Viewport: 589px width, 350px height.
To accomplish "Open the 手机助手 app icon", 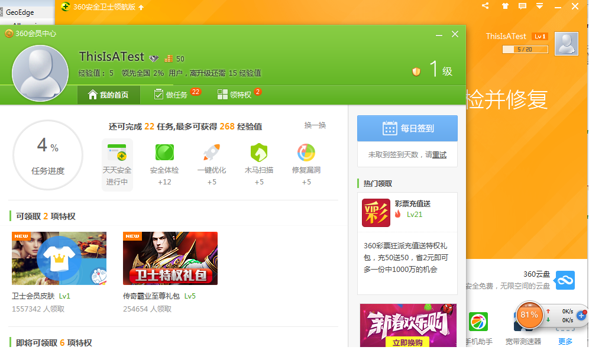I will tap(478, 322).
